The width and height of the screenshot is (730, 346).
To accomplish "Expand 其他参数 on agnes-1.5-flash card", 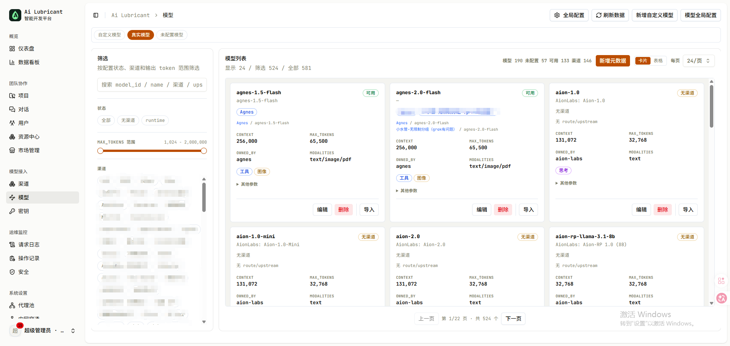I will 247,184.
